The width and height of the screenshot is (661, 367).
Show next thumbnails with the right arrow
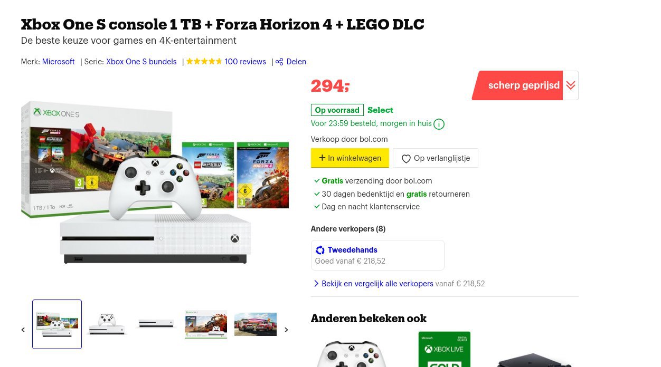pyautogui.click(x=286, y=330)
